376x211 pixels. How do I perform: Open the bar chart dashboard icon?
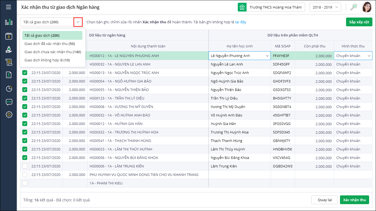pos(9,22)
